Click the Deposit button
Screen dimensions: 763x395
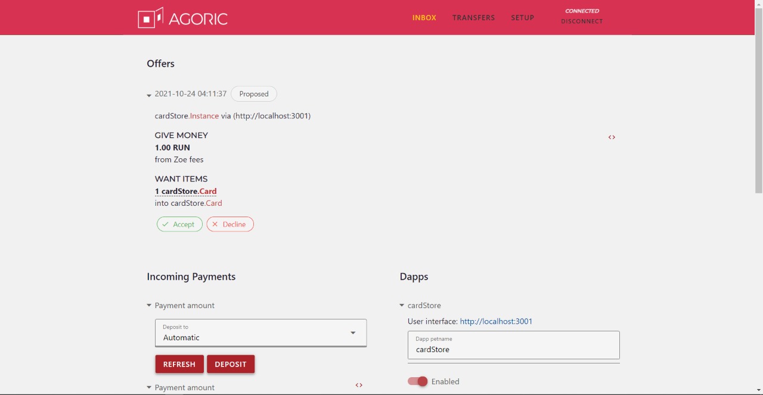231,364
